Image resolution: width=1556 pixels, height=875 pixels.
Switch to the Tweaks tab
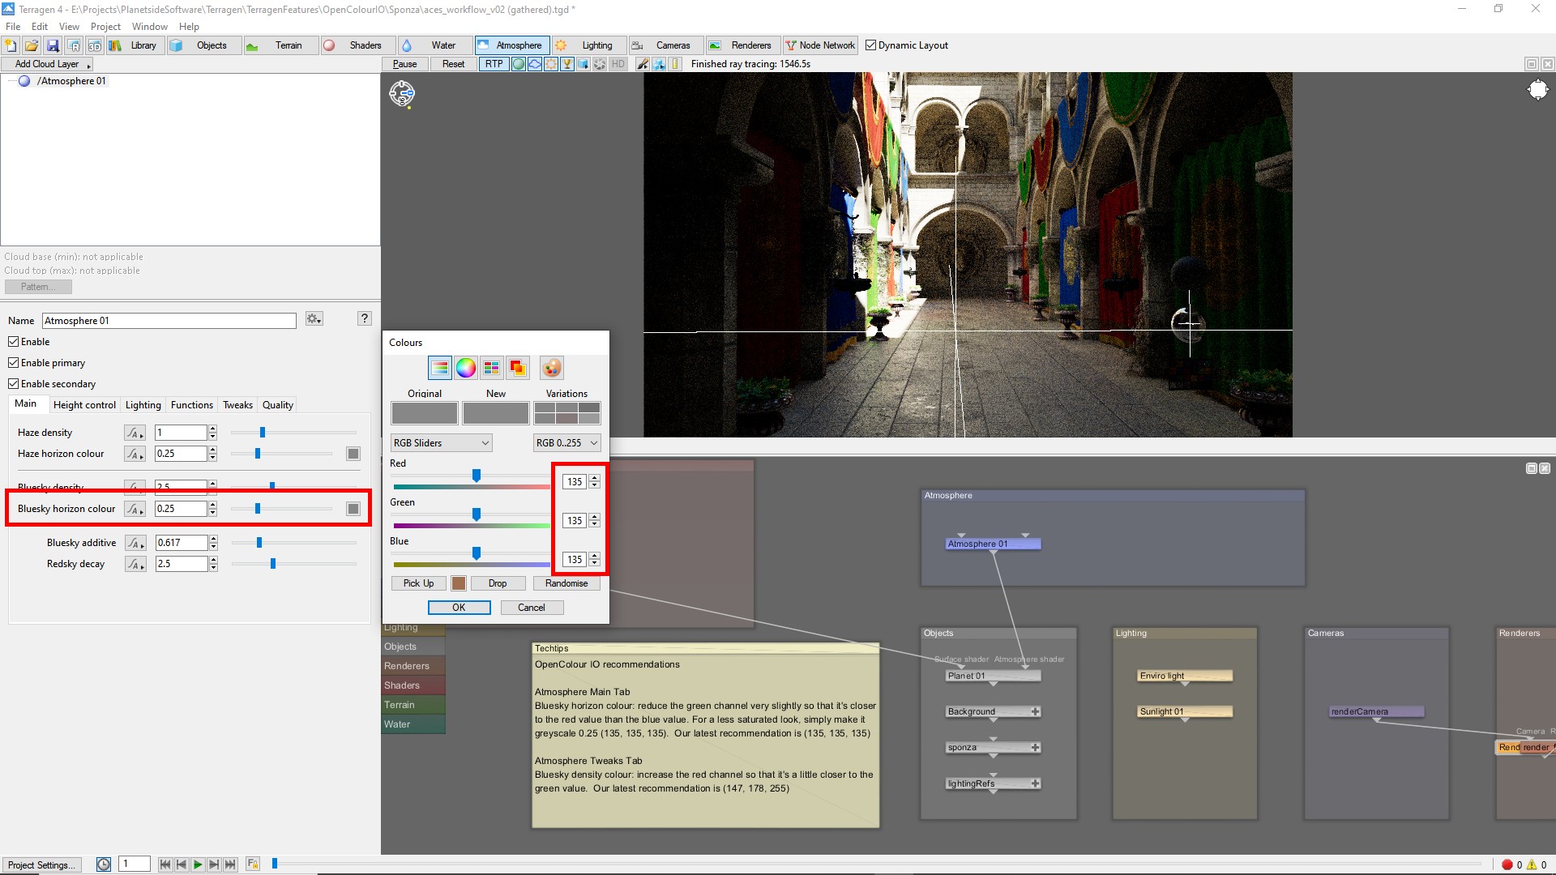(x=237, y=405)
